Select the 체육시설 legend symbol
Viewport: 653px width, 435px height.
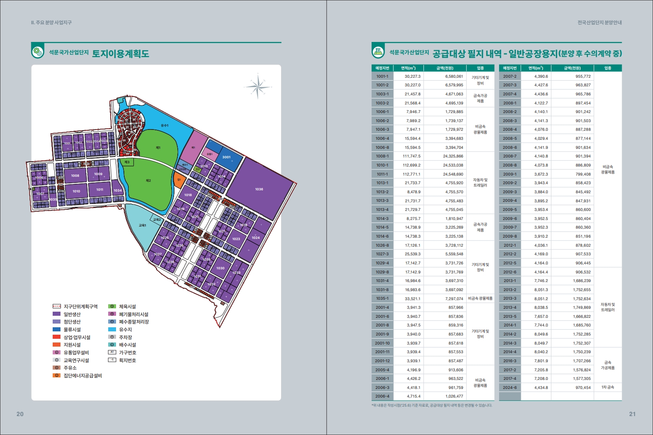(x=112, y=306)
